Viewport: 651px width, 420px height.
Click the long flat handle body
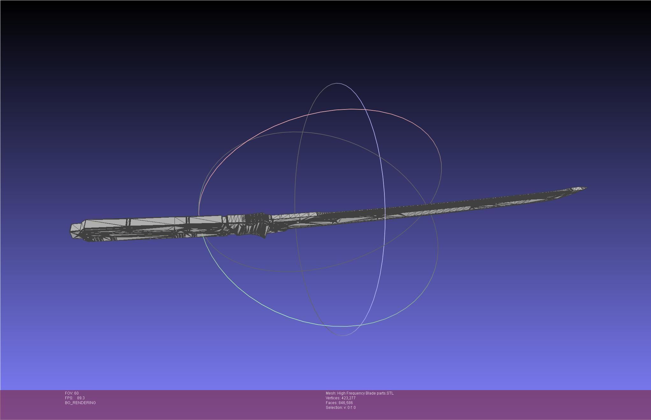pos(153,227)
